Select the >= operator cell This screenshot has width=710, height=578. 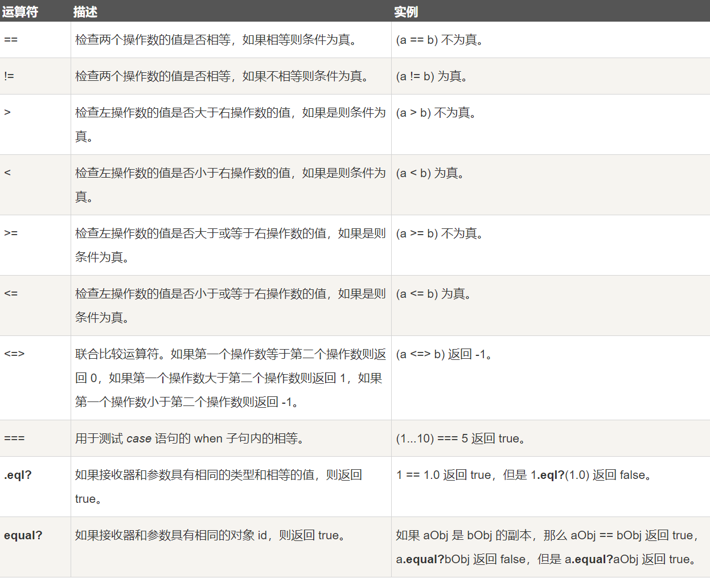(11, 233)
